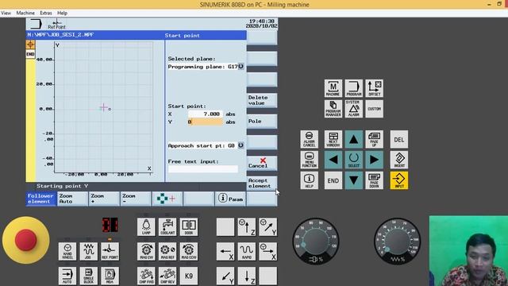This screenshot has height=286, width=508.
Task: Click the END key on keypad
Action: click(x=333, y=180)
